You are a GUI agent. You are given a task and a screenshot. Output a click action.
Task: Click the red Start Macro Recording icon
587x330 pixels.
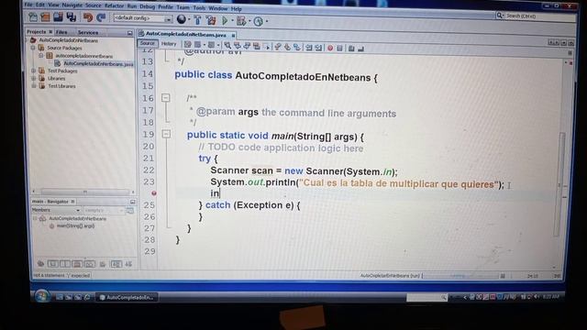(330, 48)
